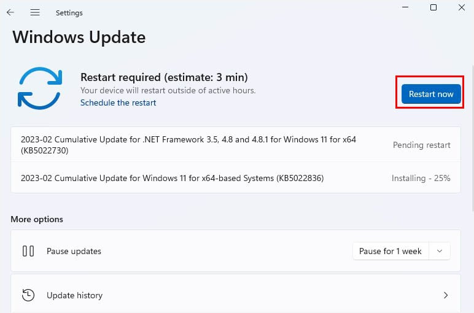Expand the pause duration dropdown chevron

[x=439, y=251]
